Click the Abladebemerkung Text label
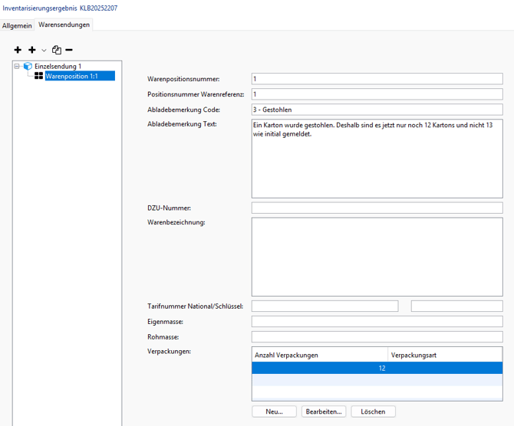The height and width of the screenshot is (426, 514). tap(182, 124)
